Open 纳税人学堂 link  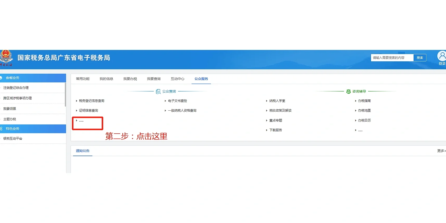[x=277, y=101]
